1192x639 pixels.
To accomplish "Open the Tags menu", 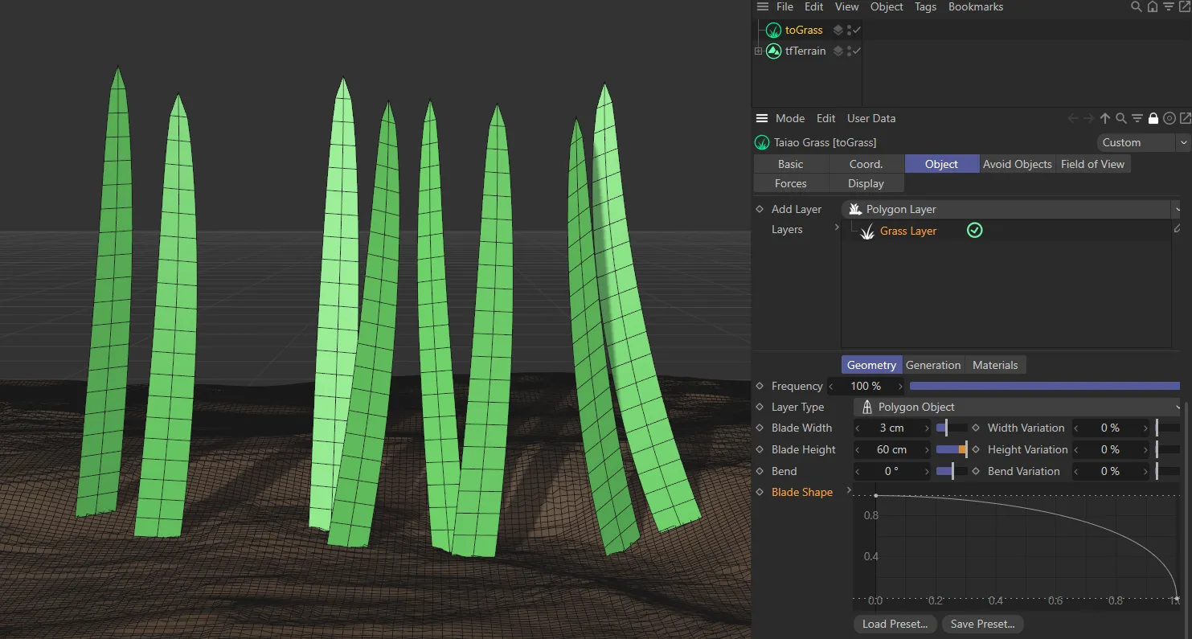I will click(x=924, y=7).
